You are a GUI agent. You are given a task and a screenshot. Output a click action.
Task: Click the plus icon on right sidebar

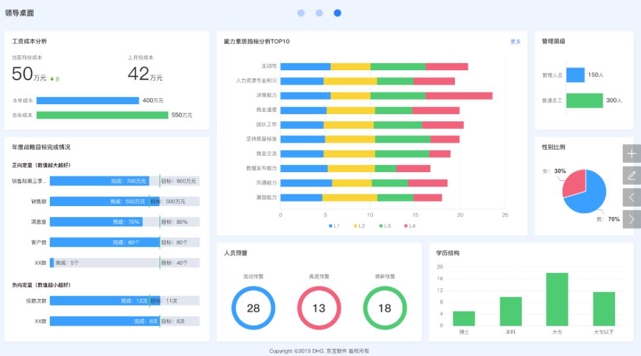click(x=632, y=153)
